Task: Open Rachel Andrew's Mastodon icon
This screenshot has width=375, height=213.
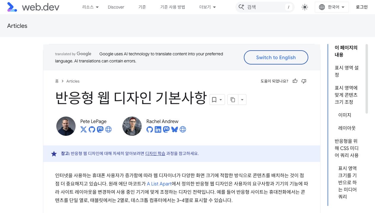Action: pos(166,129)
